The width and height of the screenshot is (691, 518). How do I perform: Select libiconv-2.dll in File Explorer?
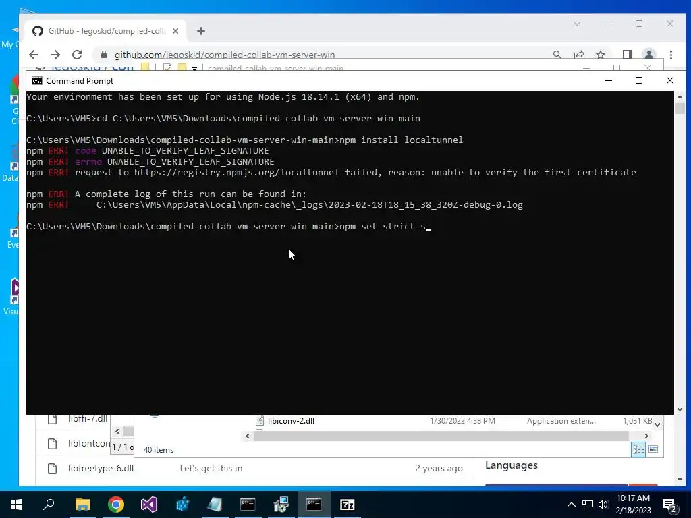tap(291, 421)
